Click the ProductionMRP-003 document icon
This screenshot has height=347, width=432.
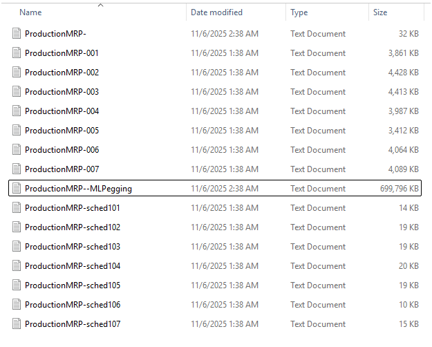click(x=17, y=92)
